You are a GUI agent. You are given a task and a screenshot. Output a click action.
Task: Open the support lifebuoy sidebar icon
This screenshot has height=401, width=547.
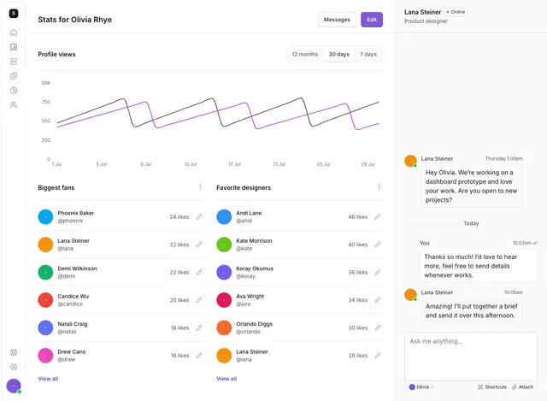[x=14, y=352]
